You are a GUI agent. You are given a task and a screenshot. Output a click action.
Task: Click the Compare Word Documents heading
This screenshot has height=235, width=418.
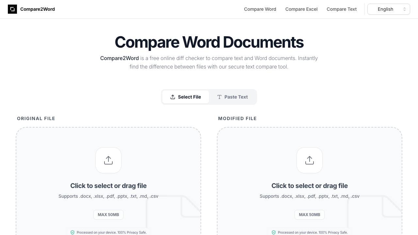(209, 42)
